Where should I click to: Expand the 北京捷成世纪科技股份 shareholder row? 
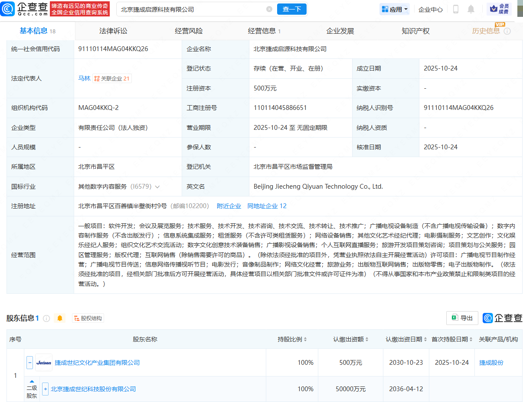[x=45, y=389]
